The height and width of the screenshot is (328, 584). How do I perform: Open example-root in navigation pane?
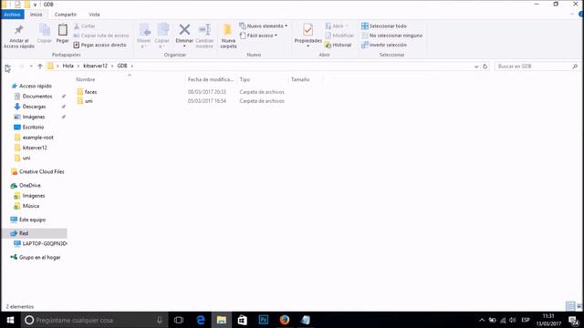38,138
